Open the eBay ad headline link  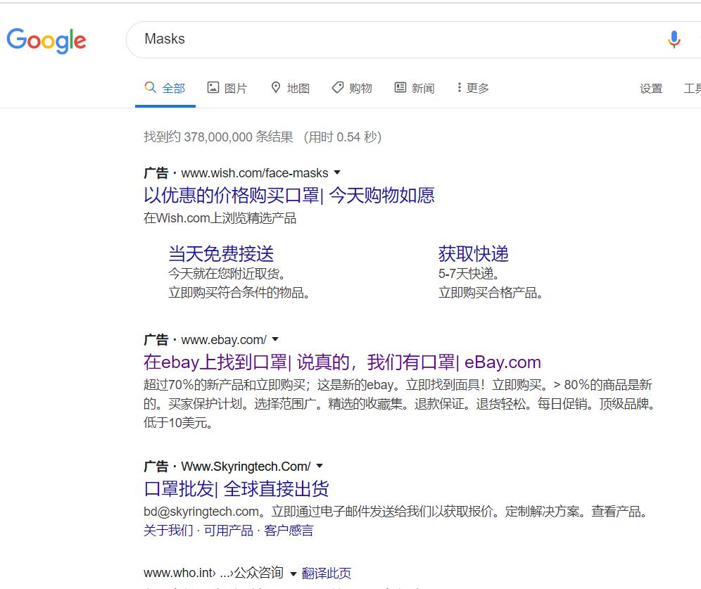[x=342, y=362]
